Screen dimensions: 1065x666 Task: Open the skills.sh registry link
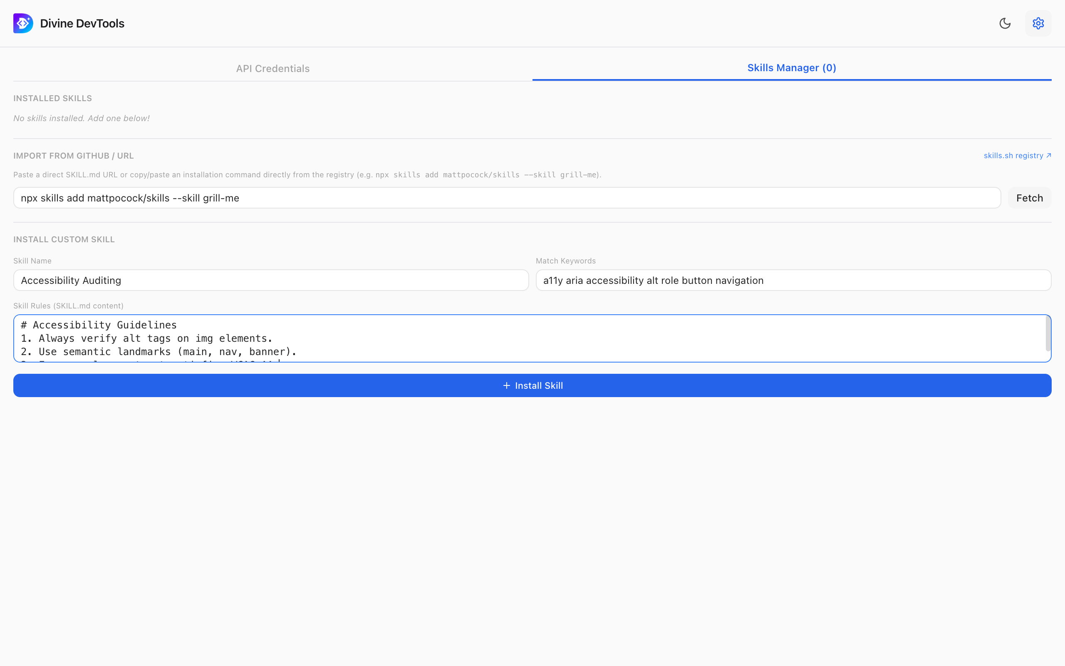1018,156
